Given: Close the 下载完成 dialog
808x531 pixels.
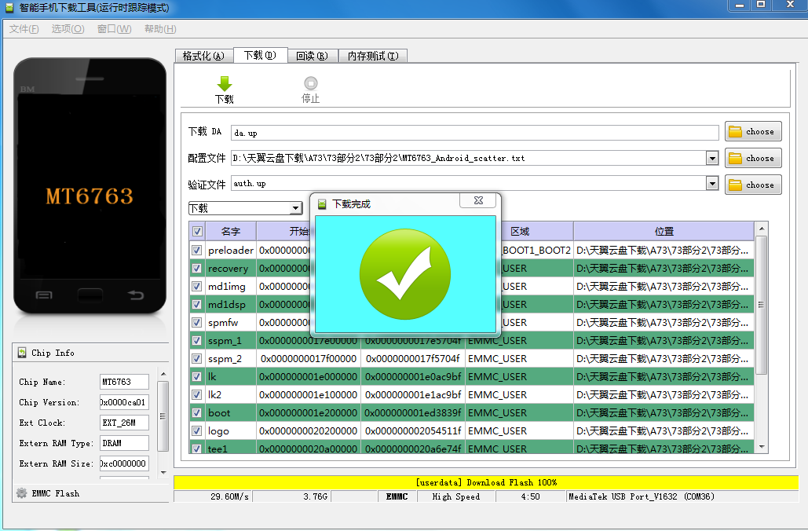Looking at the screenshot, I should [x=478, y=200].
